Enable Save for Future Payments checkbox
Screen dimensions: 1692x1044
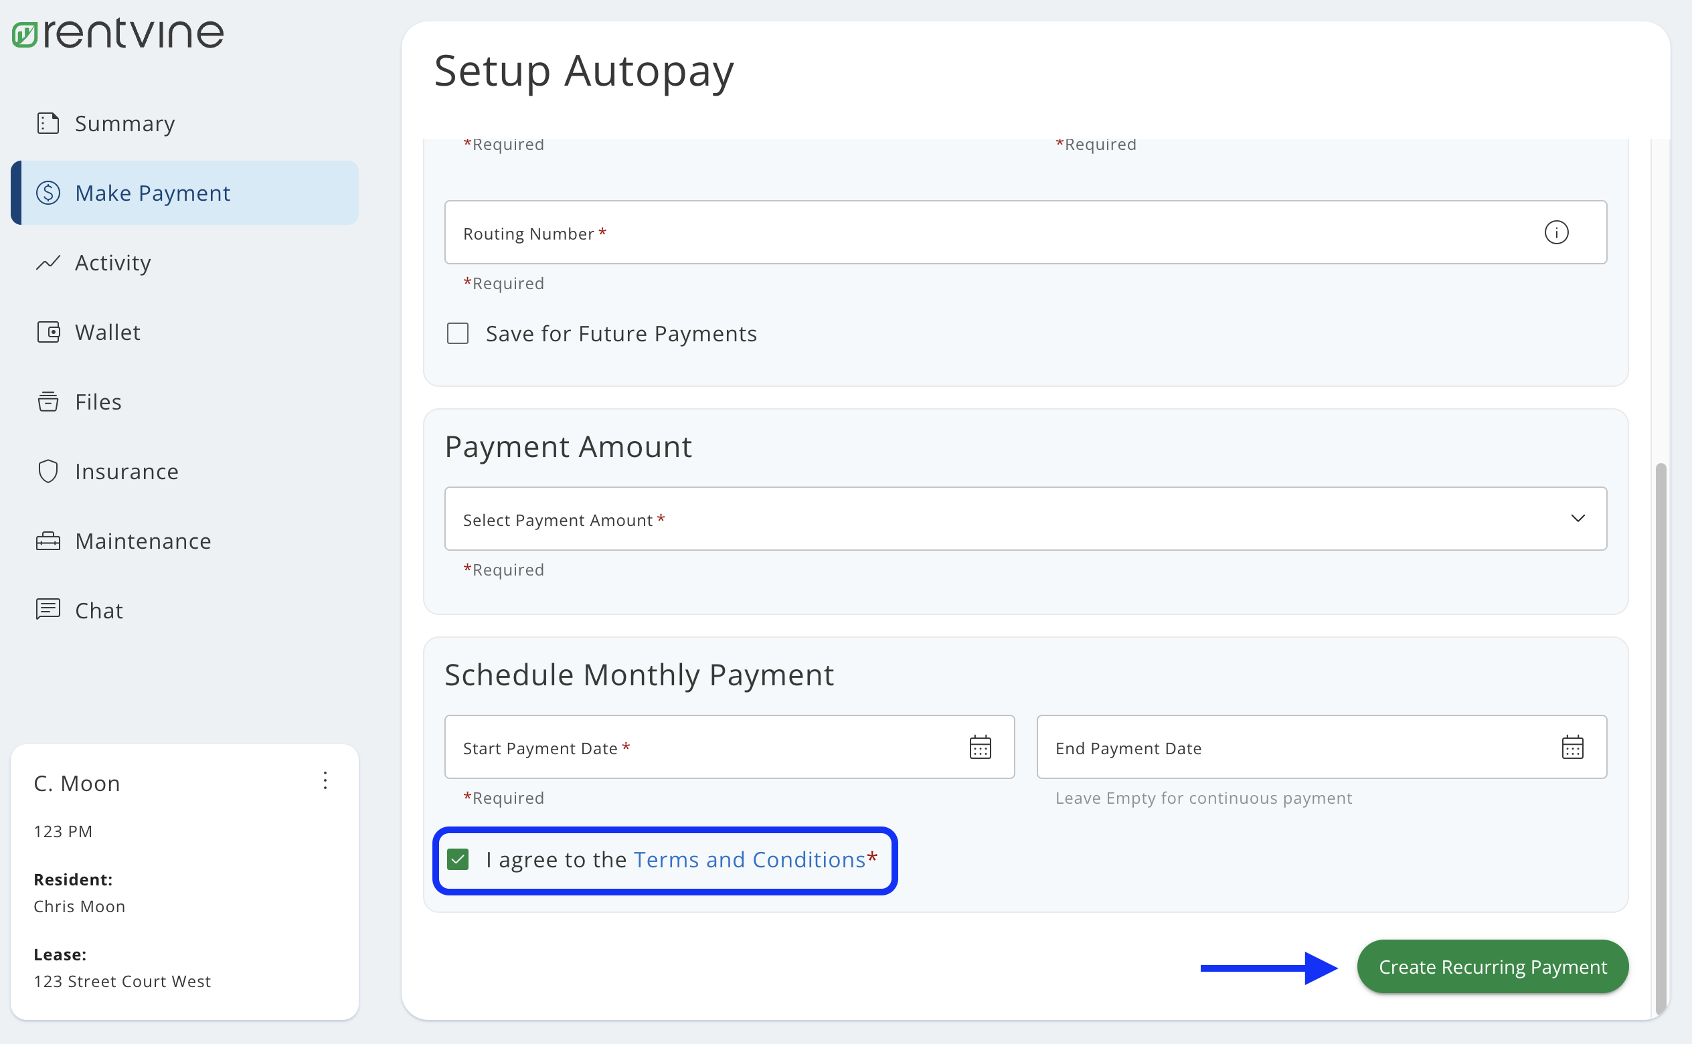[458, 333]
